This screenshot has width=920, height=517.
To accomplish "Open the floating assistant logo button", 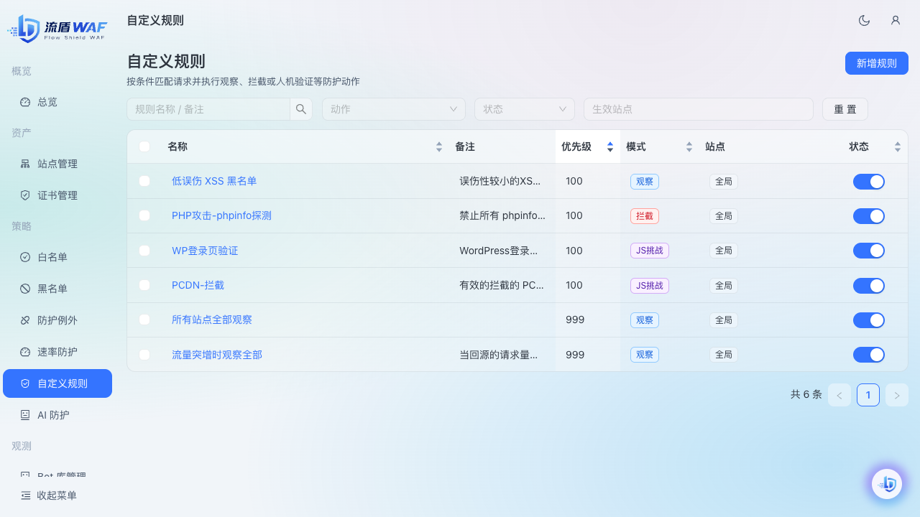I will [x=887, y=484].
